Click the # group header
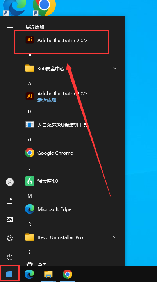The image size is (157, 282). [30, 55]
